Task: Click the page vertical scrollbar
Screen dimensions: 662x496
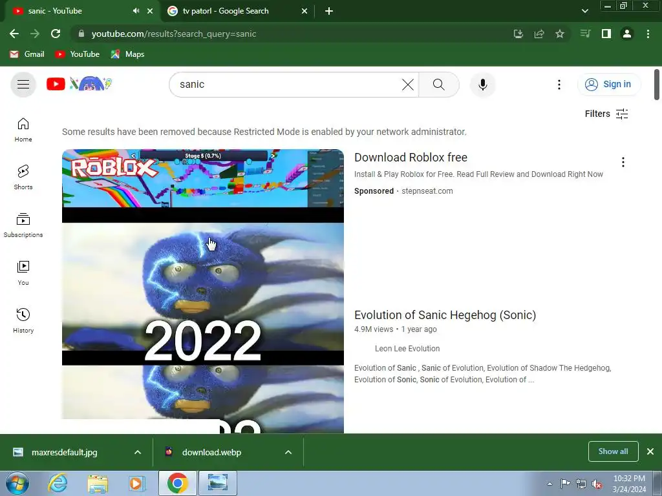Action: (657, 85)
